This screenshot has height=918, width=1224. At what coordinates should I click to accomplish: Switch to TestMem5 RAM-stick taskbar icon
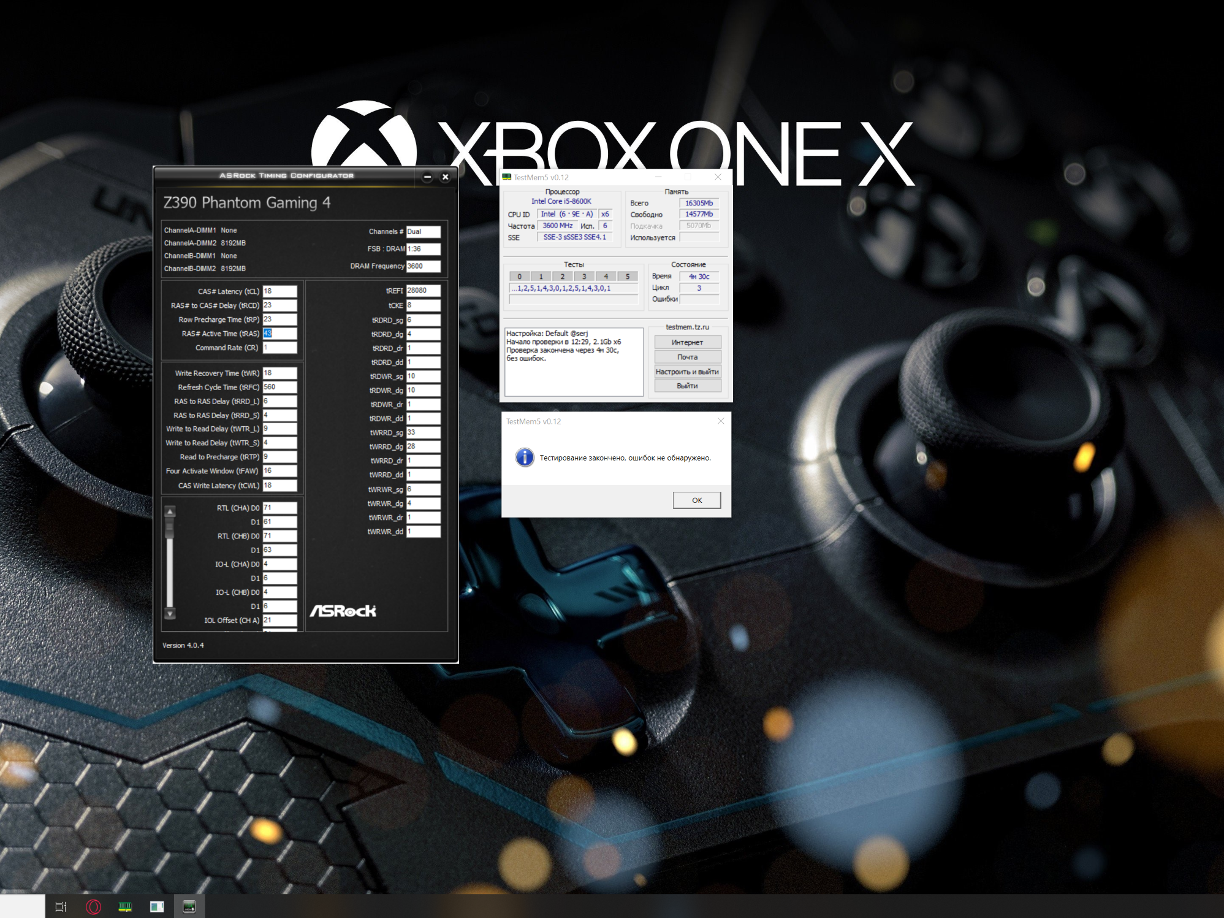125,906
